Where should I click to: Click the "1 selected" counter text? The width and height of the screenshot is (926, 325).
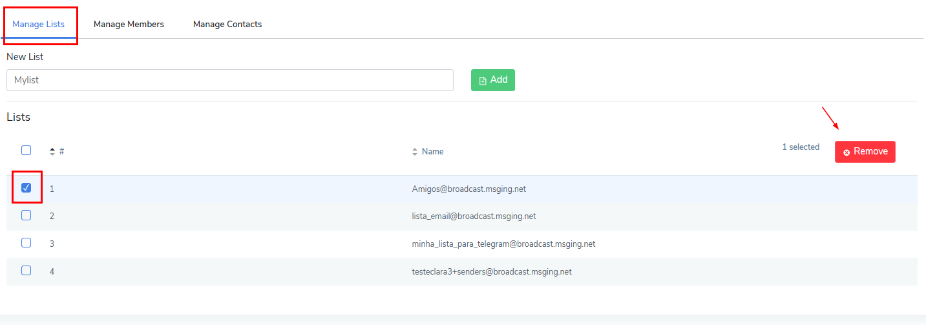801,147
